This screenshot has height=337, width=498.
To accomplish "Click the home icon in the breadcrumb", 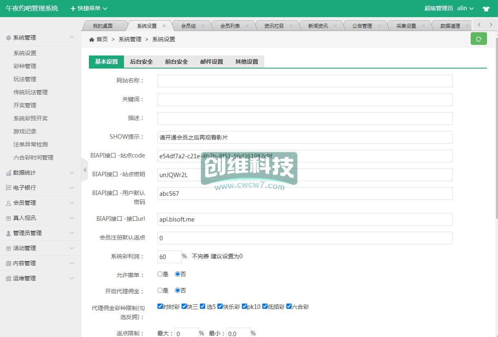I will coord(92,39).
